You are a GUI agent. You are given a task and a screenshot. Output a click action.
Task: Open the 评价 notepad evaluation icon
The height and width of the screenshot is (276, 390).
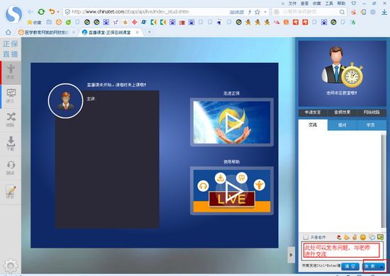pos(11,192)
